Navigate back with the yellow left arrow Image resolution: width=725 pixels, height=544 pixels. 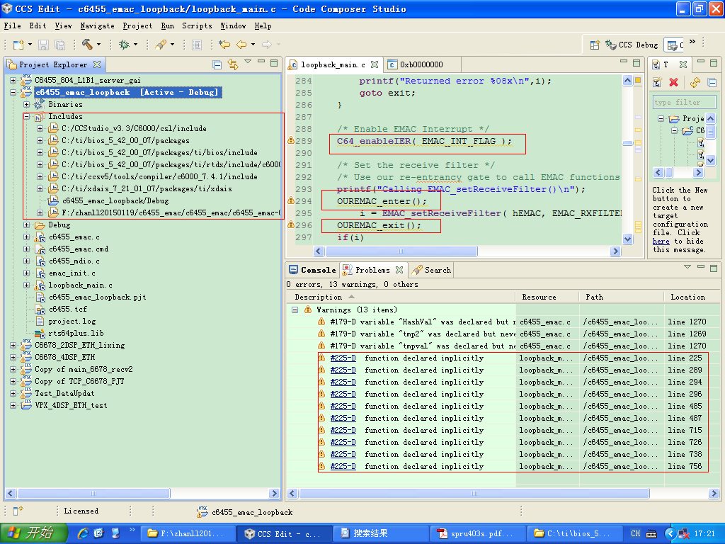tap(241, 45)
